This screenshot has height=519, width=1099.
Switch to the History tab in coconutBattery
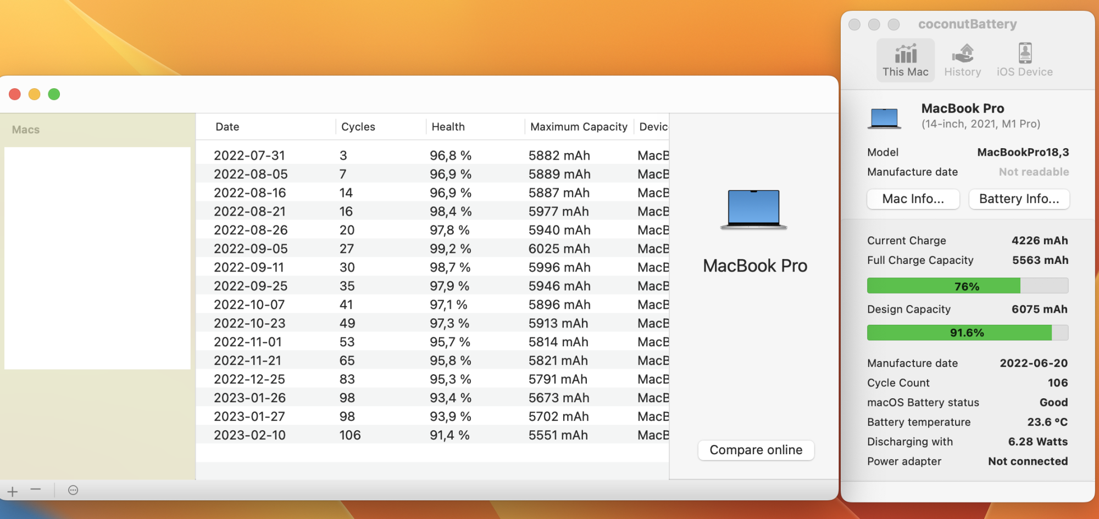point(962,60)
